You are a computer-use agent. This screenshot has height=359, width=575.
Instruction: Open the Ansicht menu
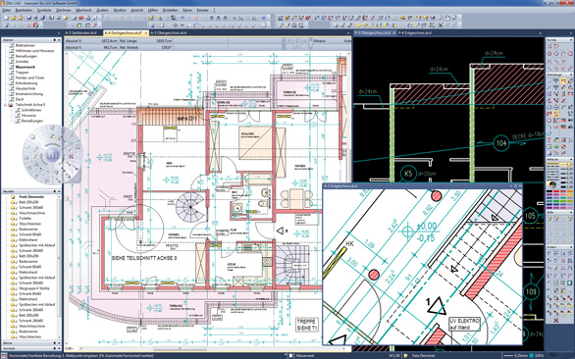pos(137,10)
